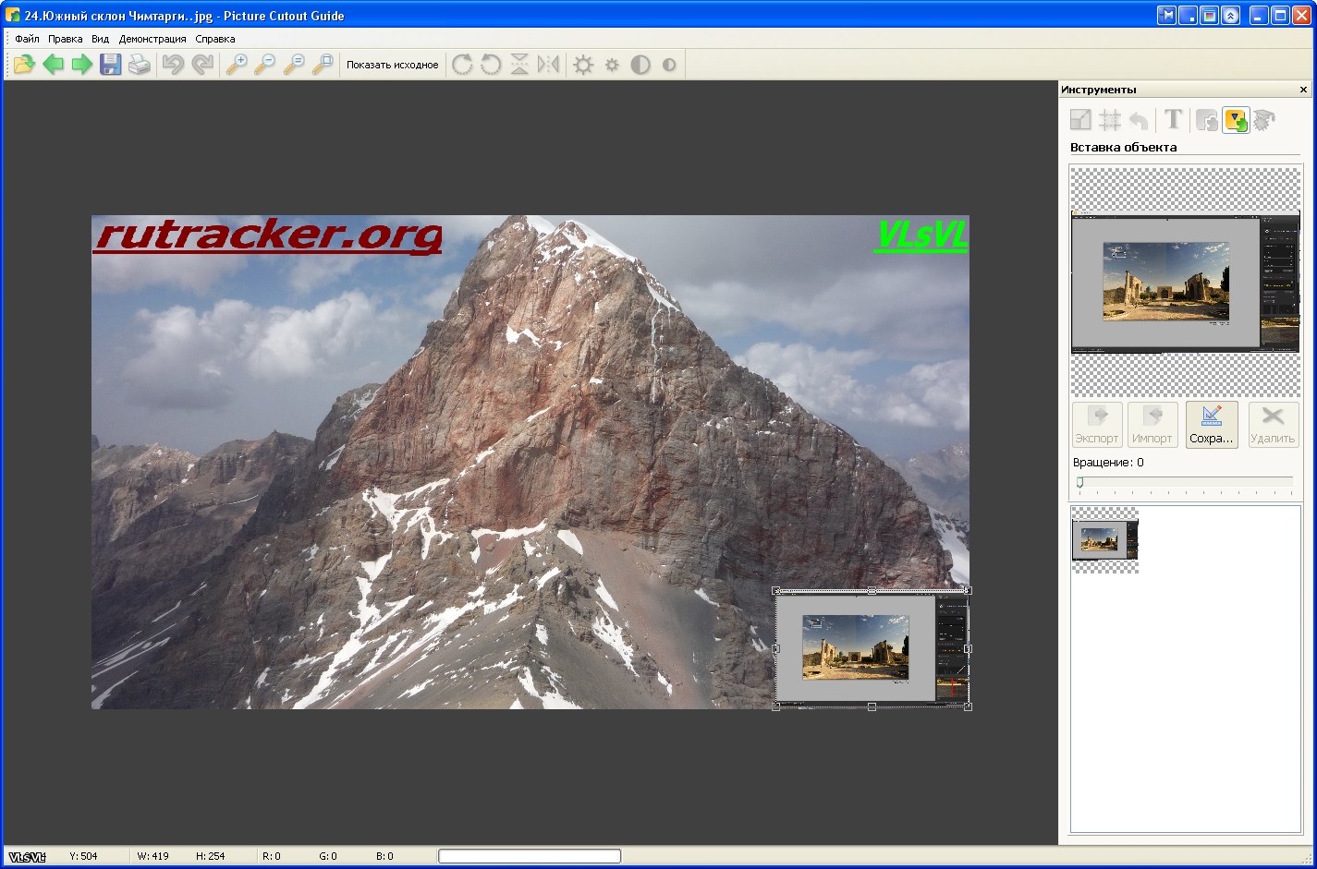The width and height of the screenshot is (1317, 869).
Task: Click the 'B: 0' status bar value
Action: (384, 857)
